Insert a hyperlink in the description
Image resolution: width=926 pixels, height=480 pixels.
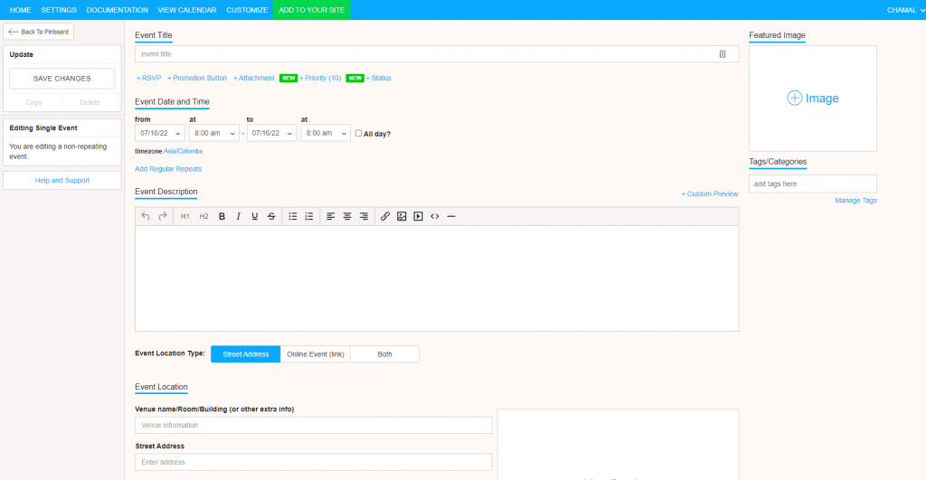(x=385, y=216)
